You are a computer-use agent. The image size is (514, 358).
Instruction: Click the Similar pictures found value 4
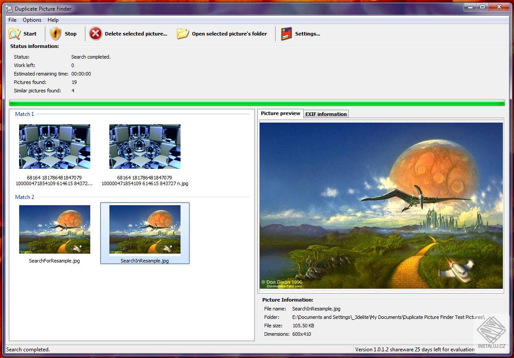pos(73,91)
